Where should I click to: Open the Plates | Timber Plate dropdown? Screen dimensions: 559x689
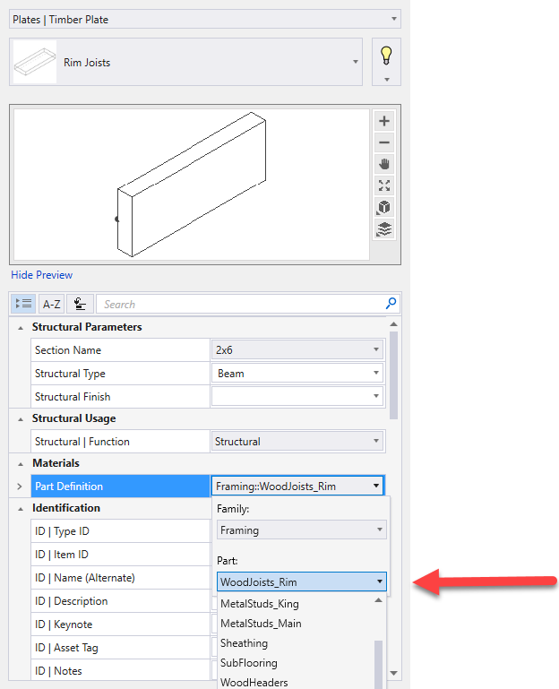(x=205, y=19)
